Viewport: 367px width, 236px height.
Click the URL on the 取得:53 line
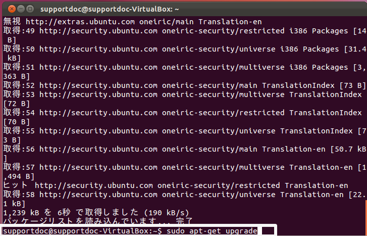pos(98,95)
